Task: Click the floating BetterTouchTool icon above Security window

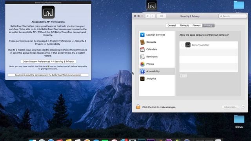Action: click(x=151, y=5)
